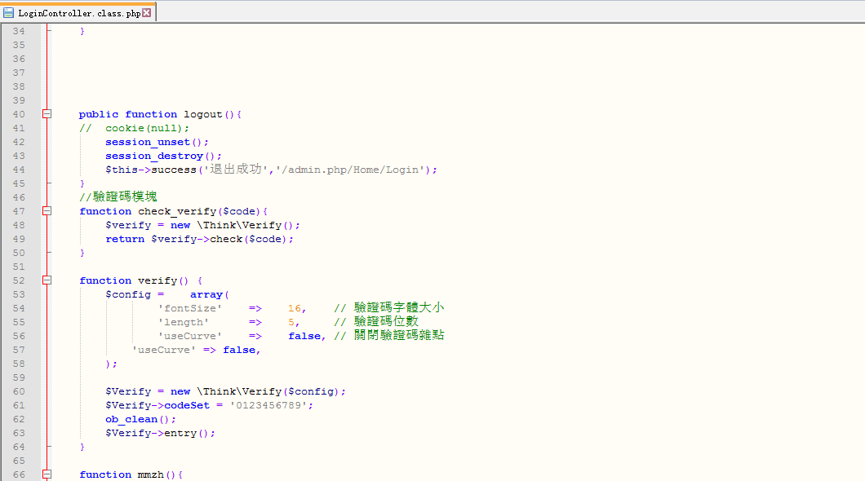The width and height of the screenshot is (865, 481).
Task: Click the 'fontSize' array key
Action: pos(190,308)
